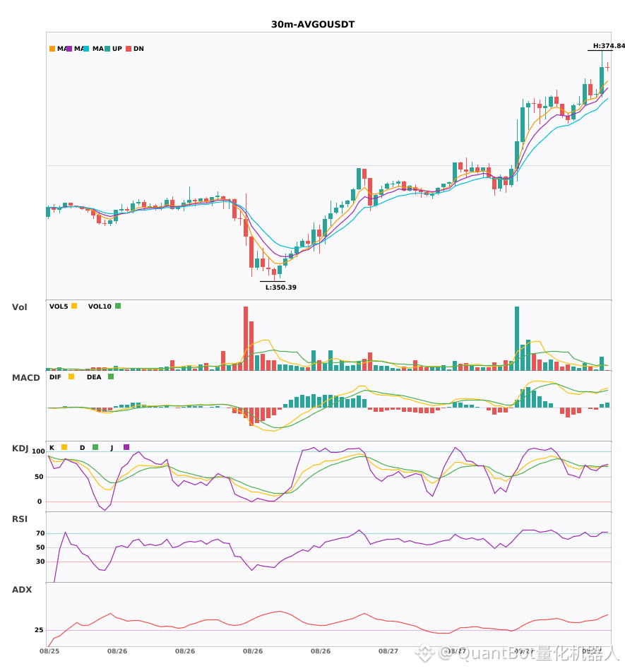This screenshot has width=625, height=671.
Task: Click the ADX 25 axis label
Action: [39, 630]
